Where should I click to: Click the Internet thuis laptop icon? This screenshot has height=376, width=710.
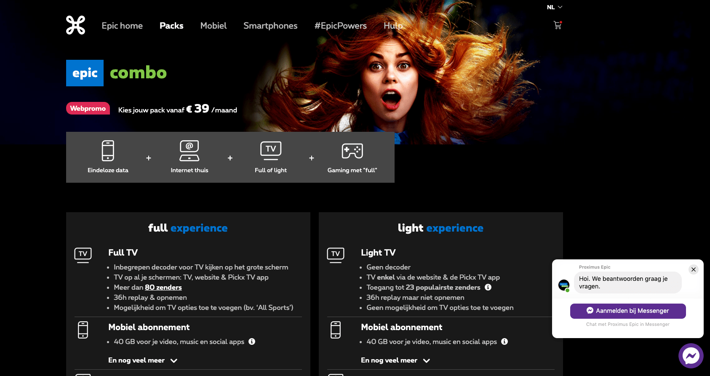[x=190, y=151]
